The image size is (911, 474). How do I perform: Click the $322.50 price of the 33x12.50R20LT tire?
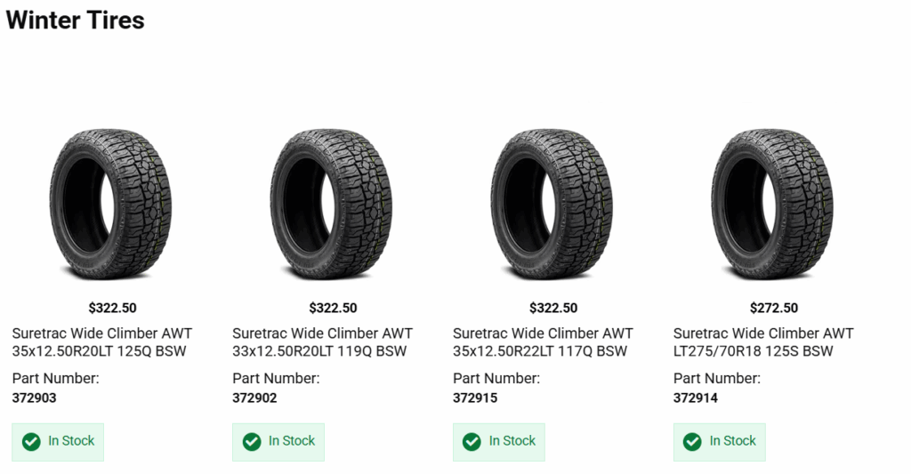333,309
